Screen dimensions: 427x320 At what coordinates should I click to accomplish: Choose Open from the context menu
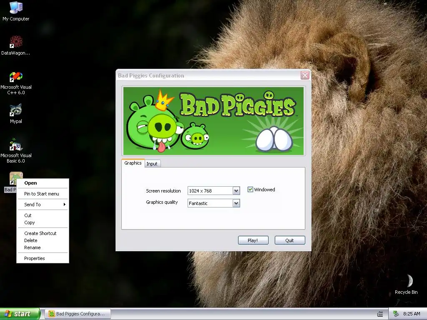[x=43, y=183]
